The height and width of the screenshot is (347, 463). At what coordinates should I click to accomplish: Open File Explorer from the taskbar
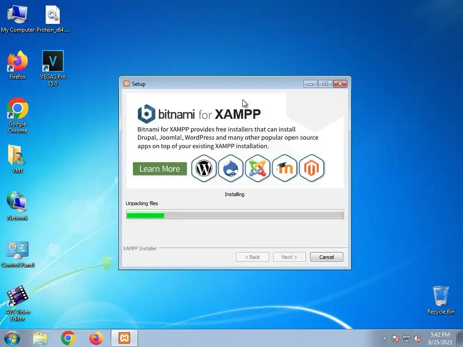pyautogui.click(x=40, y=338)
